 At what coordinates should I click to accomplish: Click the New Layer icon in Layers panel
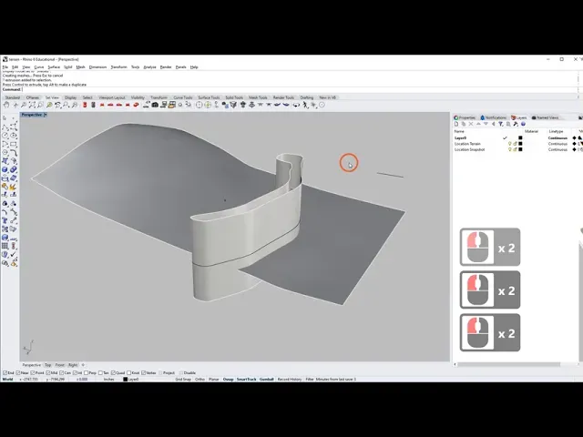[455, 125]
